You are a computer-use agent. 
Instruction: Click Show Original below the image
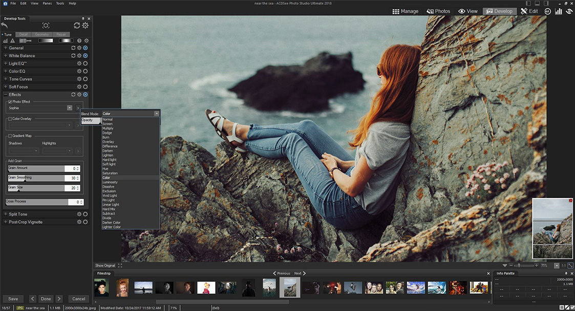pos(105,265)
